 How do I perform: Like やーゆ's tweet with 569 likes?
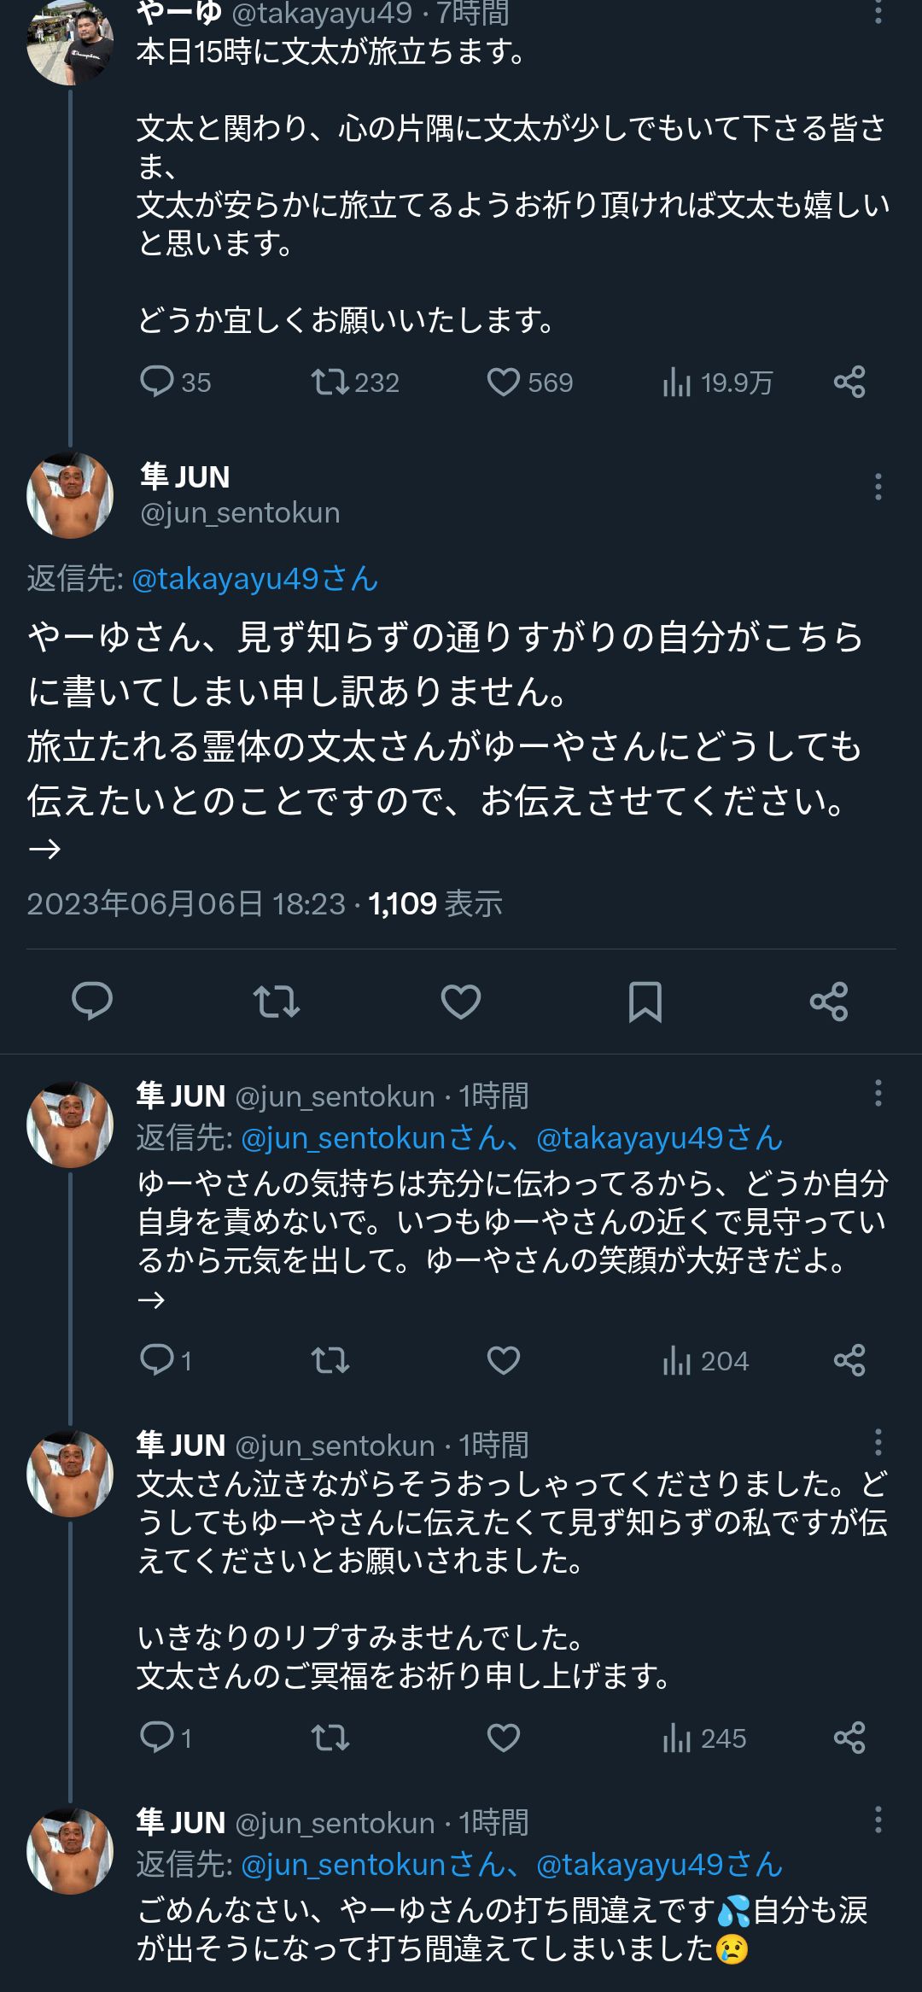[529, 382]
